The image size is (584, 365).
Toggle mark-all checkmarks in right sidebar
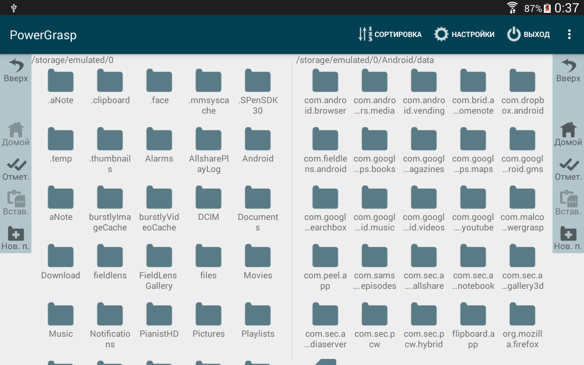click(x=568, y=169)
